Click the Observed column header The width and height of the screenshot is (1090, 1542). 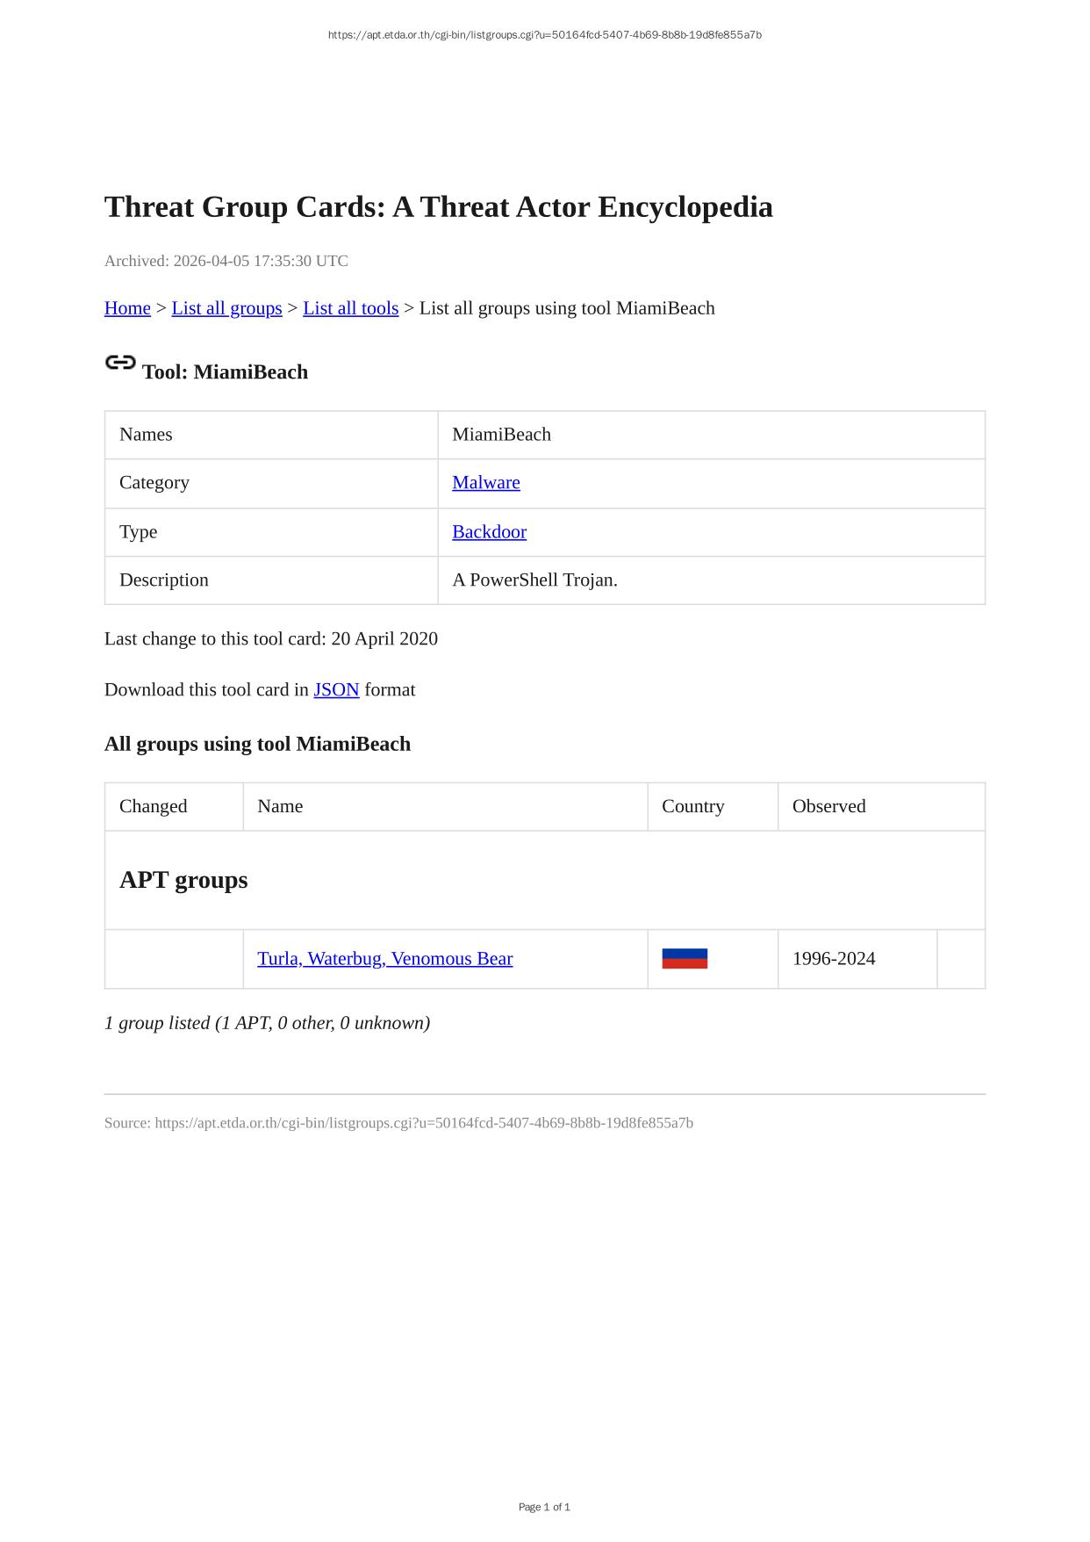click(828, 807)
